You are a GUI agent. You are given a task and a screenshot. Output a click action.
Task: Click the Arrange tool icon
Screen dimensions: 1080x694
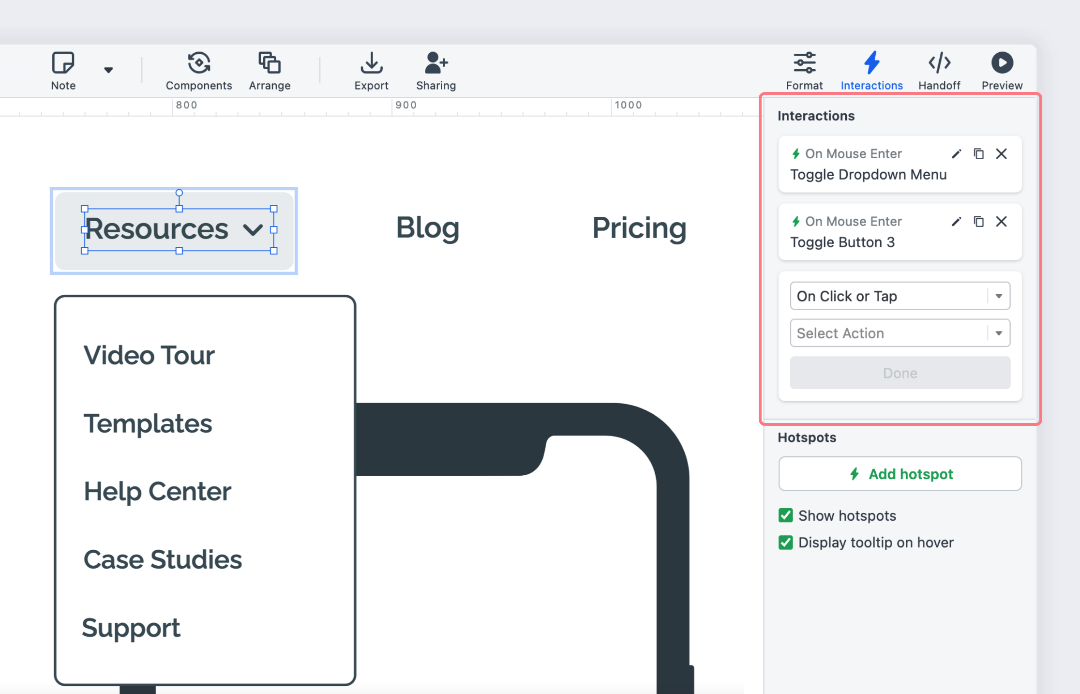pos(270,63)
